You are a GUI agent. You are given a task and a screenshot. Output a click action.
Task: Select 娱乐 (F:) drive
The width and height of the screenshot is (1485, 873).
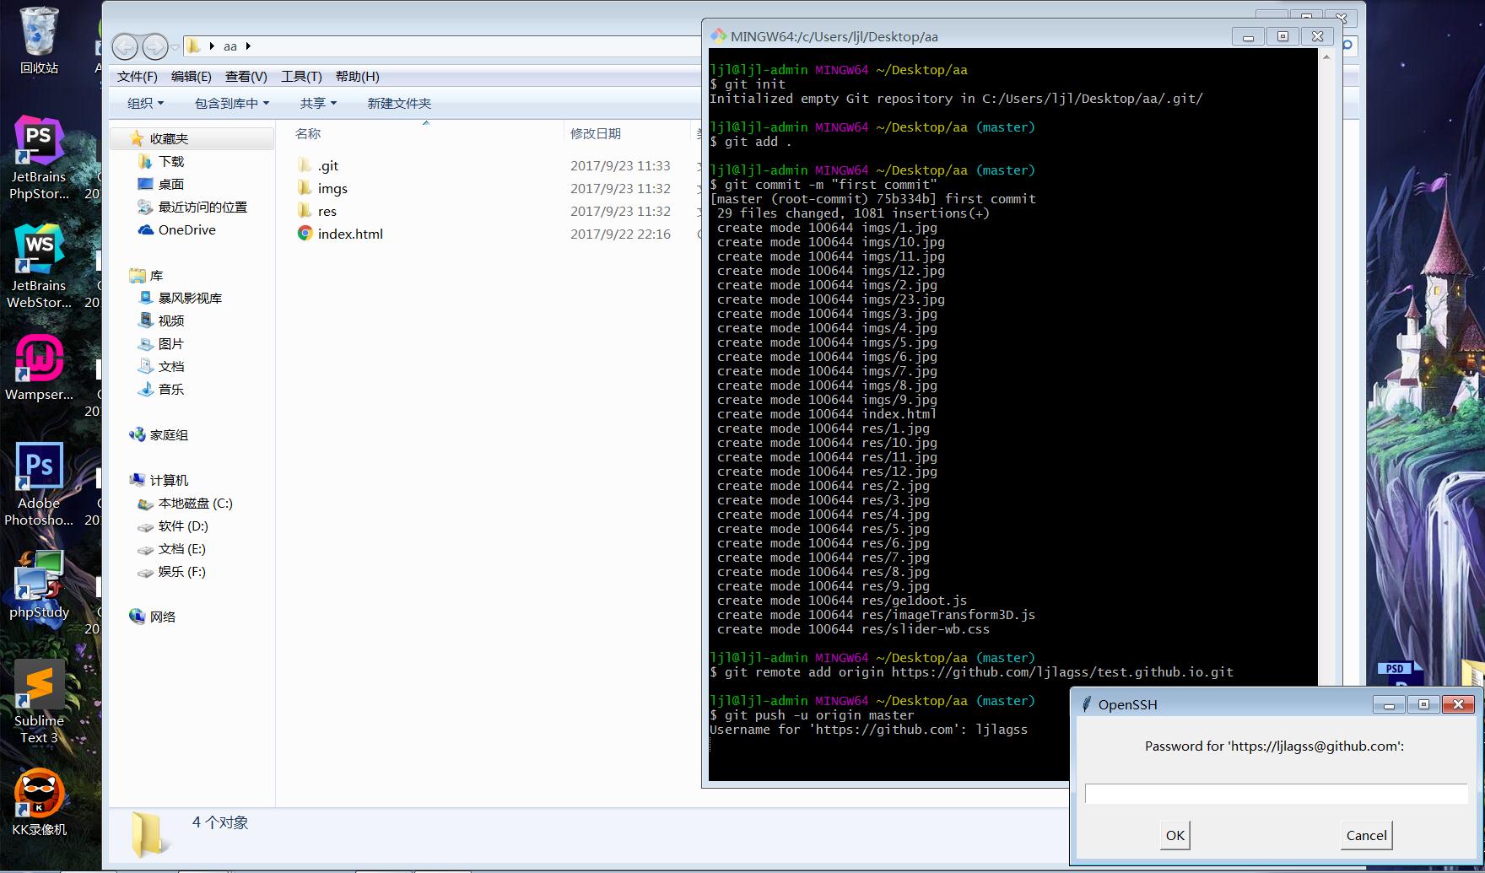[x=181, y=571]
